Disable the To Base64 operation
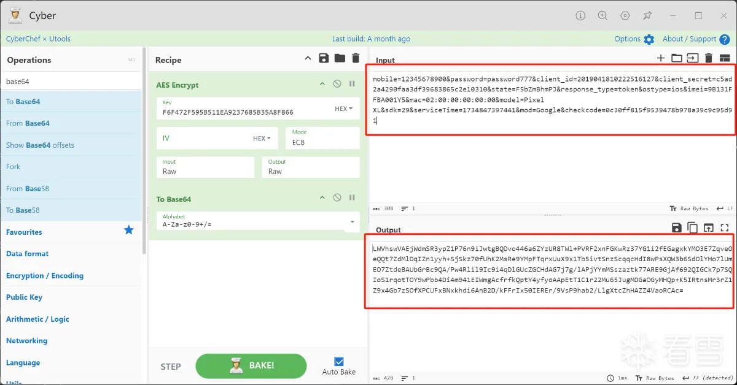The image size is (737, 385). pyautogui.click(x=337, y=197)
